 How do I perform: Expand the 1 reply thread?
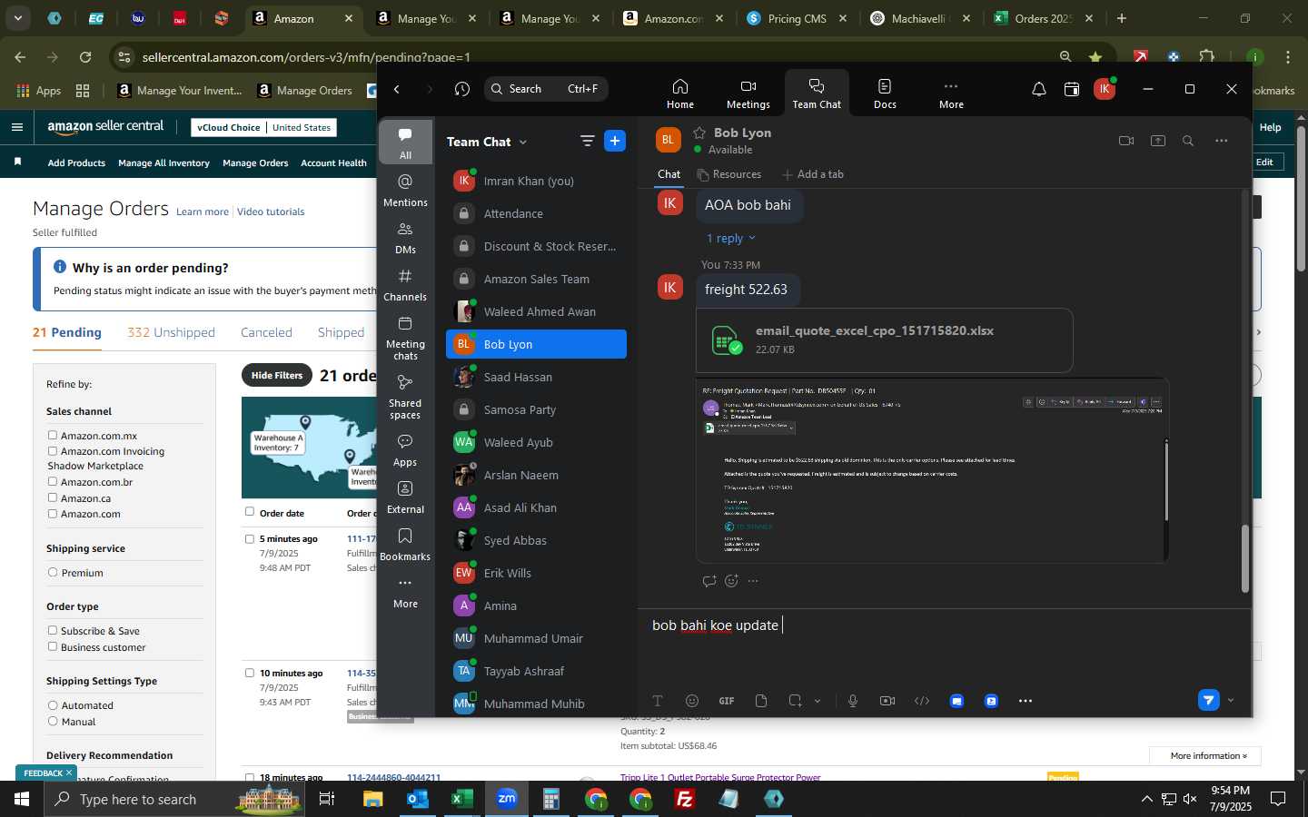(730, 238)
